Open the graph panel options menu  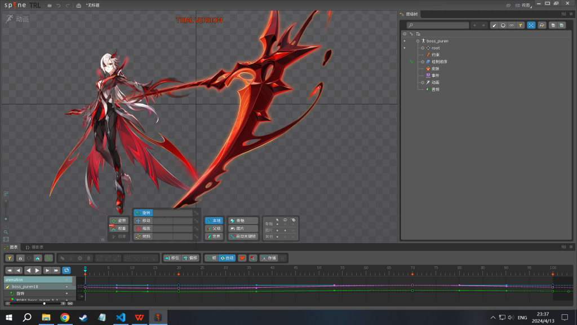pyautogui.click(x=571, y=247)
